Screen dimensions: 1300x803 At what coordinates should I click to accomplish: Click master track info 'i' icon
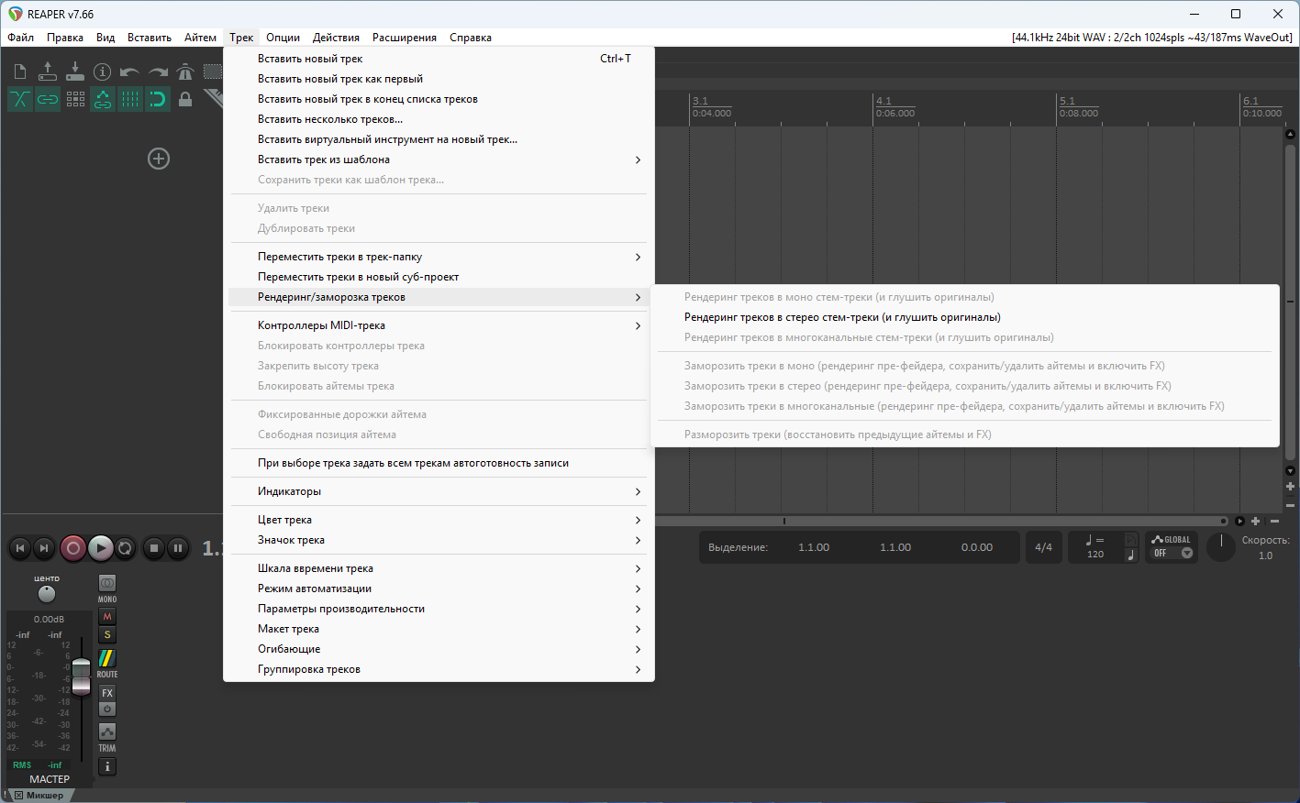(x=107, y=766)
